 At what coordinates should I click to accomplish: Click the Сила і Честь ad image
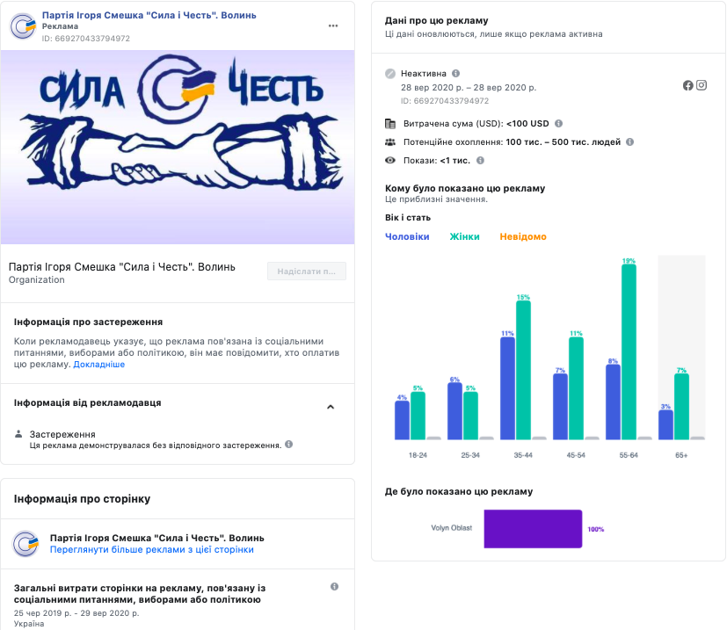point(178,147)
